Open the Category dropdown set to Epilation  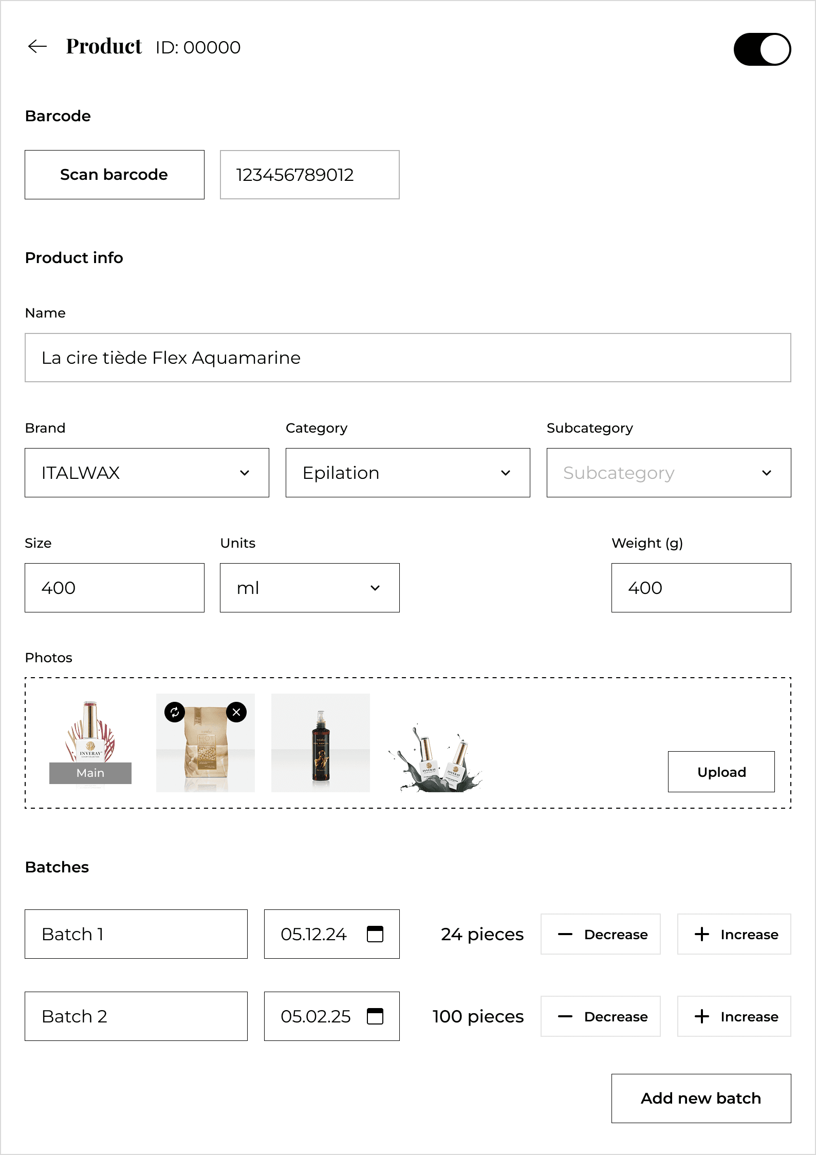(407, 473)
